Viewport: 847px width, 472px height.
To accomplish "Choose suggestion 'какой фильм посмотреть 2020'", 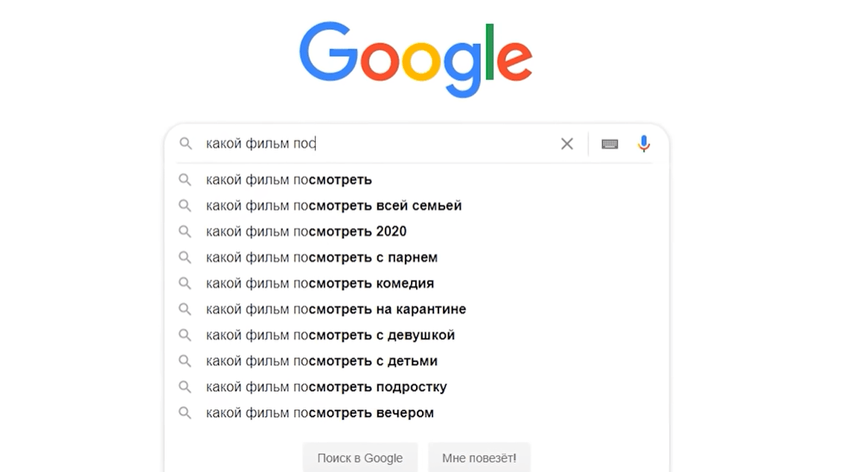I will click(x=306, y=232).
